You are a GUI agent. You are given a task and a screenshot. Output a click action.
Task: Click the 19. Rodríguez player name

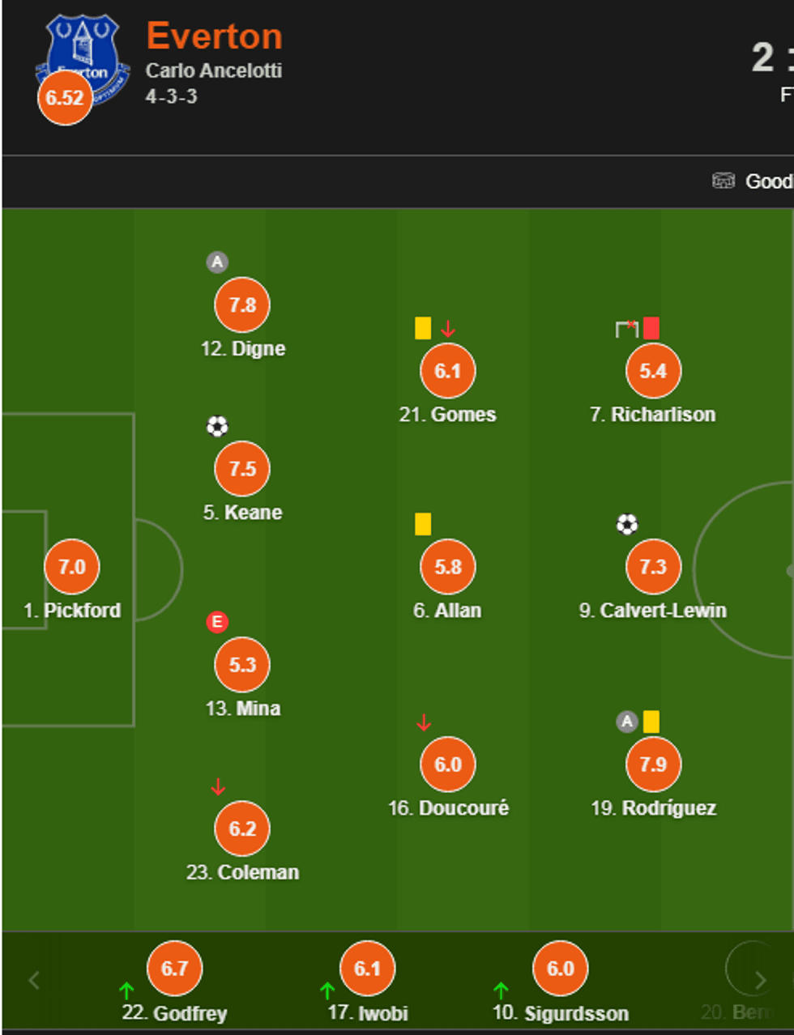[x=653, y=808]
